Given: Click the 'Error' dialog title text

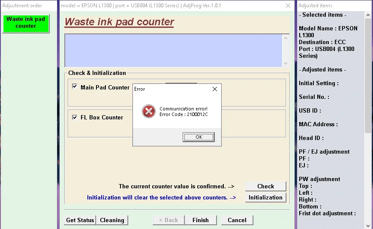Looking at the screenshot, I should click(139, 89).
